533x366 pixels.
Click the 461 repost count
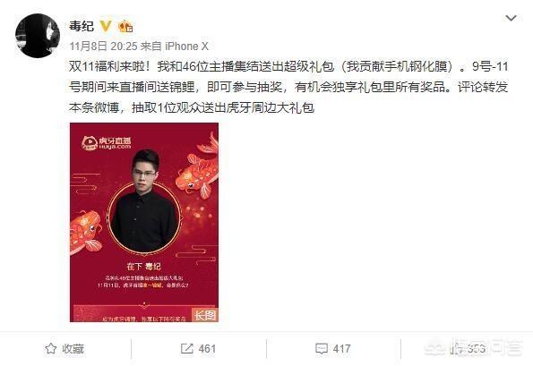[207, 349]
